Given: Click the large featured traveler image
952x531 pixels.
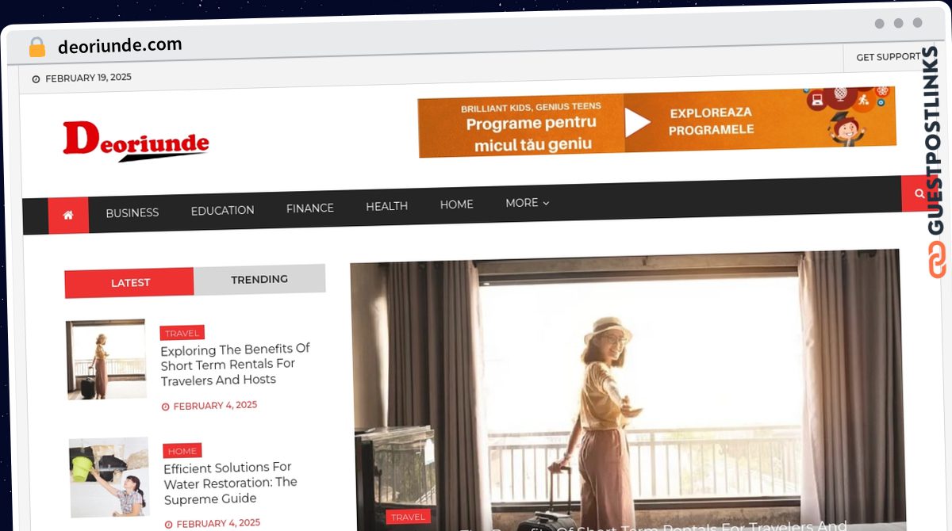Looking at the screenshot, I should (x=627, y=388).
